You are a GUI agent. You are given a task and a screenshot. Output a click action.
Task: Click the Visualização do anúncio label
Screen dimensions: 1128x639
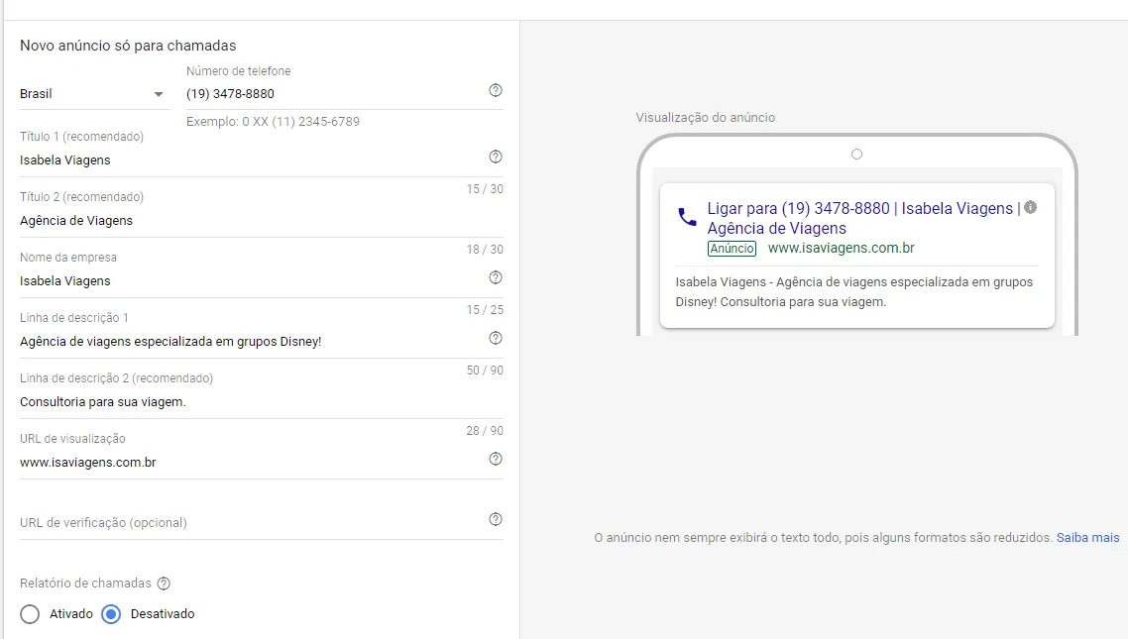point(705,117)
